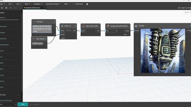Screen dimensions: 191x107
Task: Open the Packages menu
Action: pos(38,4)
